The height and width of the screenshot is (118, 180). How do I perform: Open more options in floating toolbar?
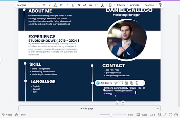[142, 83]
